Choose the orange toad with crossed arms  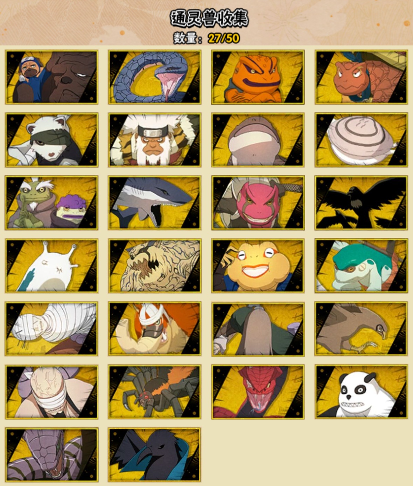[258, 77]
